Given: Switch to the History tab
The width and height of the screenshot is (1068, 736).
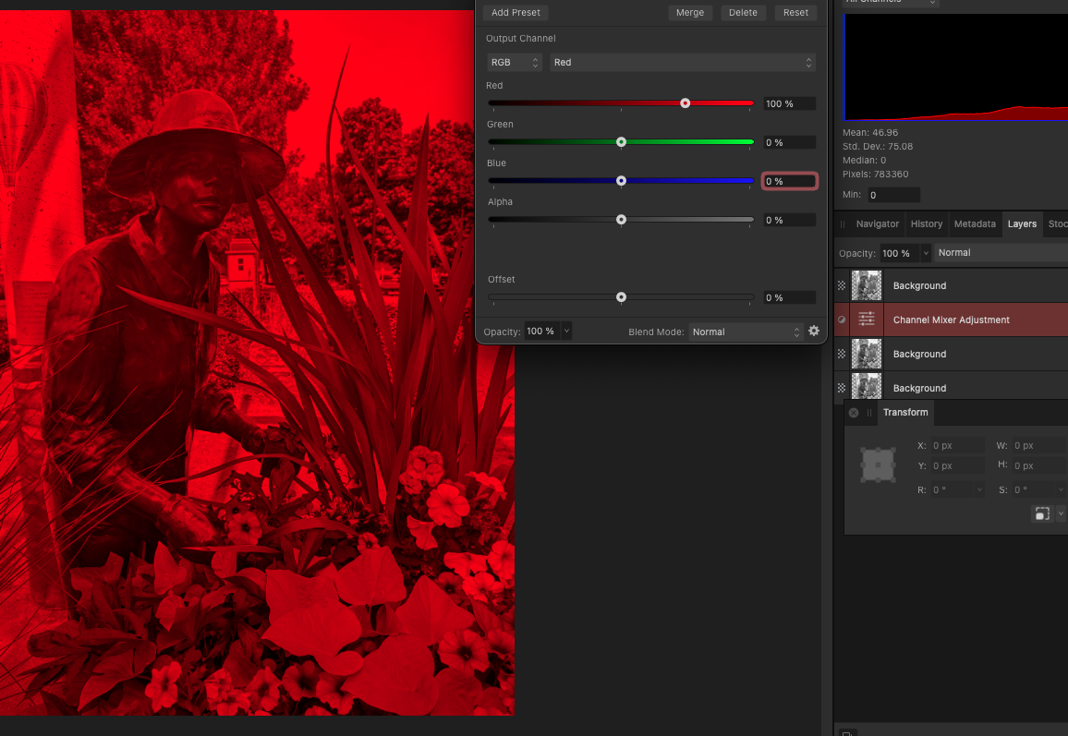Looking at the screenshot, I should coord(927,224).
